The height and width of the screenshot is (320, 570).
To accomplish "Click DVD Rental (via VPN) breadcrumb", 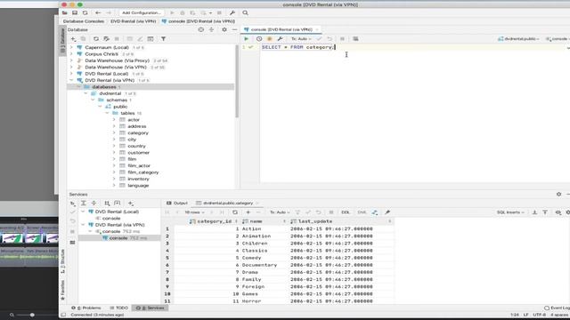I will point(133,21).
